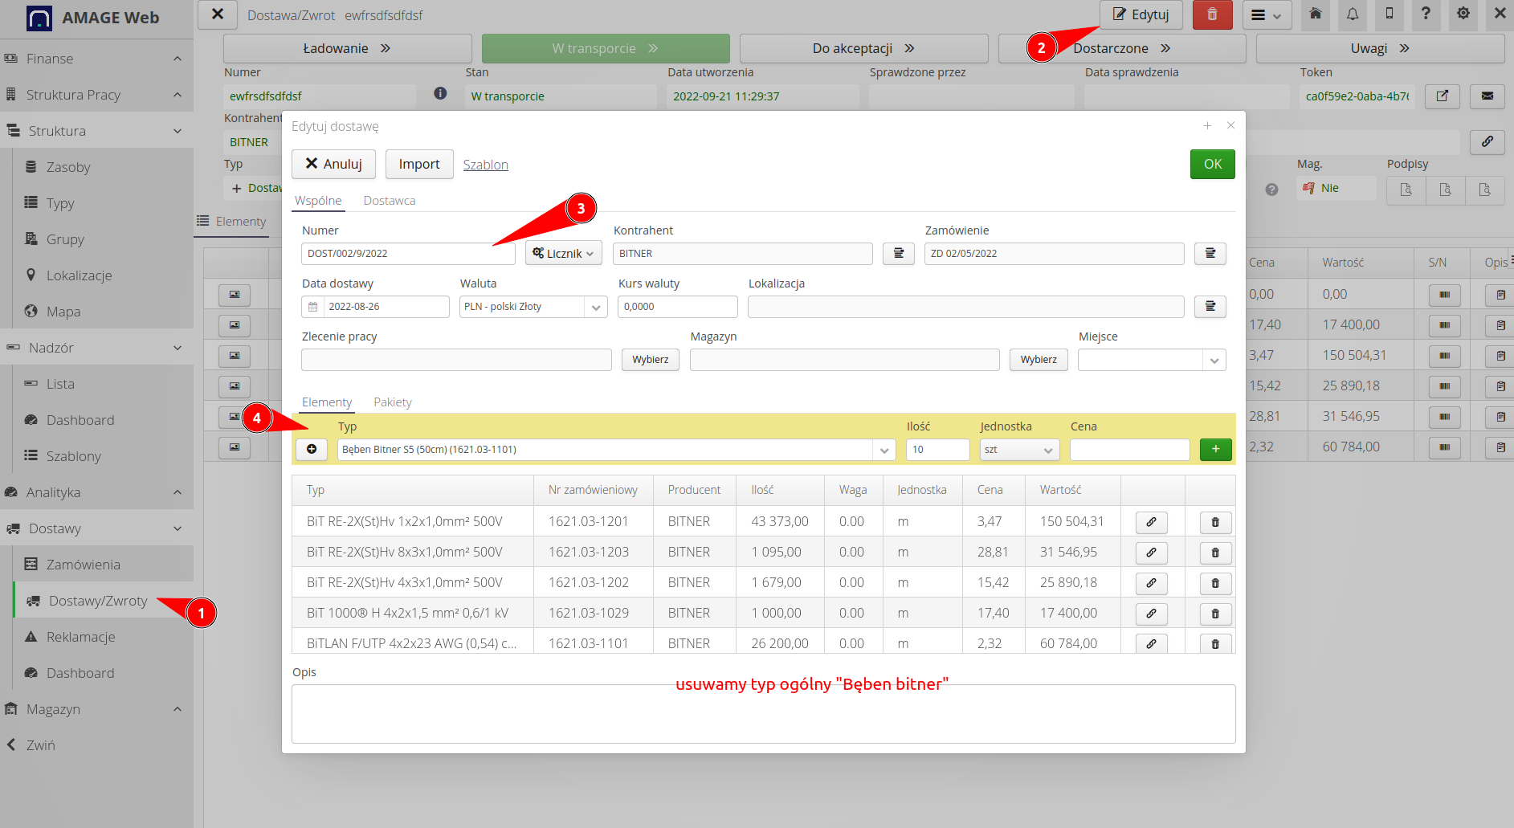This screenshot has width=1514, height=828.
Task: Open attachments for BiT 1000 H row via link icon
Action: point(1151,613)
